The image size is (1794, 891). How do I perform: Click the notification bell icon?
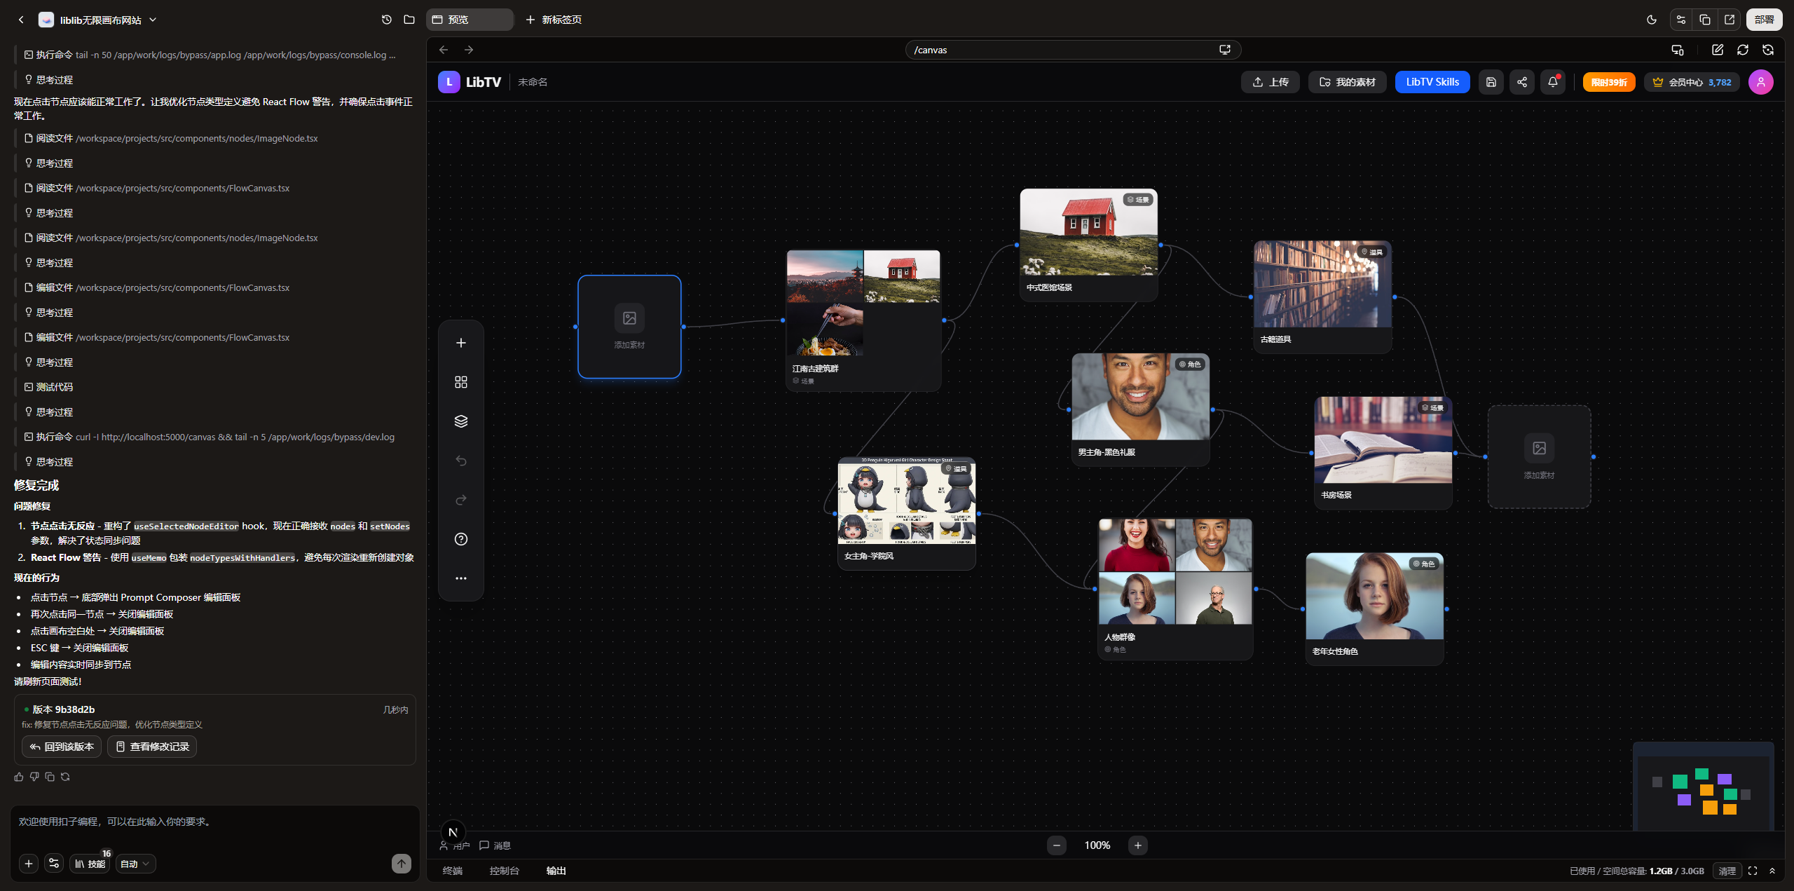pos(1552,82)
